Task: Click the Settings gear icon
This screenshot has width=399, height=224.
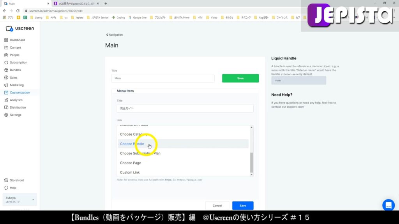Action: pyautogui.click(x=6, y=115)
